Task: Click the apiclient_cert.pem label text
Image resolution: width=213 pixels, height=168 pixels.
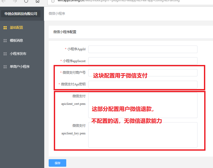Action: tap(73, 104)
